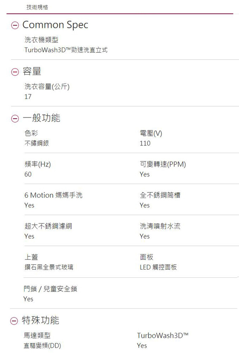
Task: Click the 特殊功能 heading text
Action: coord(41,321)
